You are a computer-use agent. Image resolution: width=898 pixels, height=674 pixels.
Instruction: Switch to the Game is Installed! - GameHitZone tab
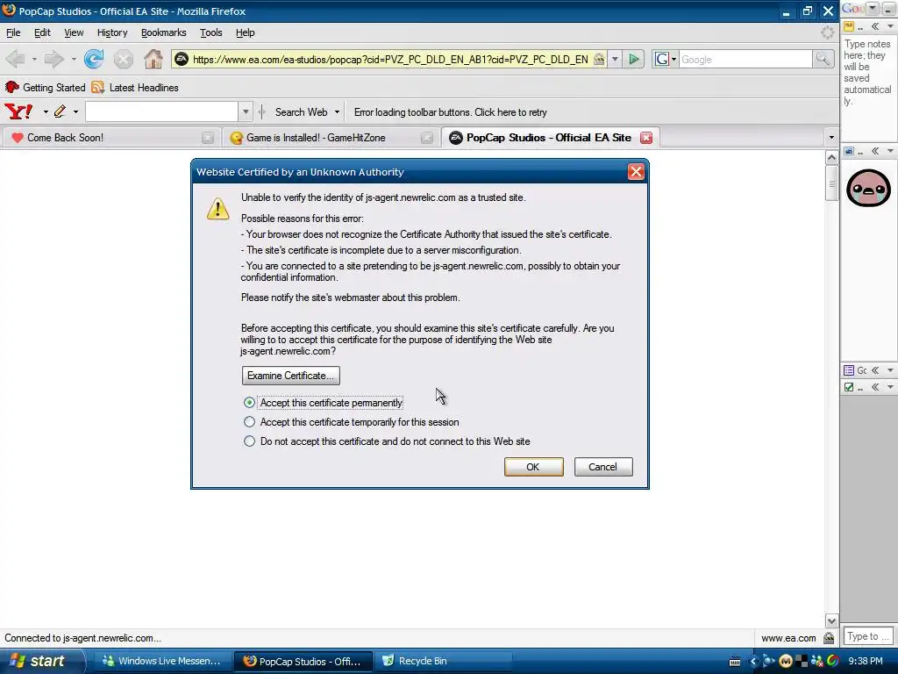click(330, 138)
